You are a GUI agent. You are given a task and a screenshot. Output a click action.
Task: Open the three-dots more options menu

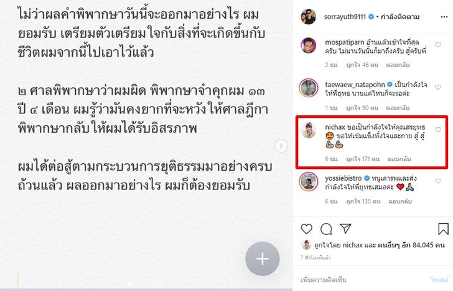[x=444, y=17]
